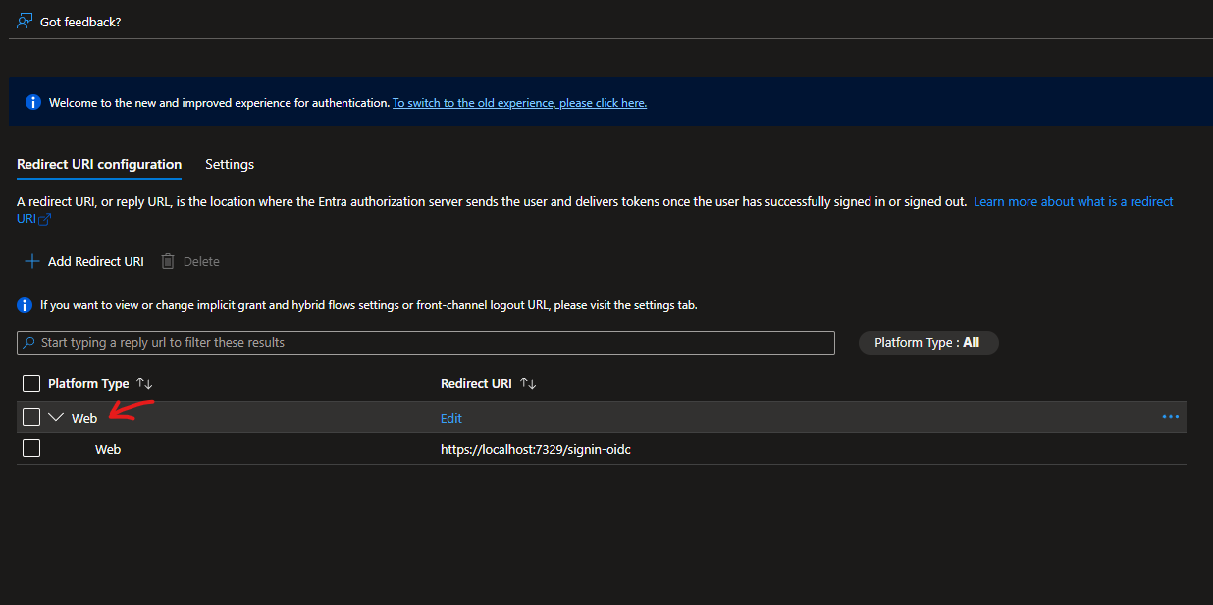Collapse the Web platform group chevron
The height and width of the screenshot is (605, 1213).
(56, 416)
